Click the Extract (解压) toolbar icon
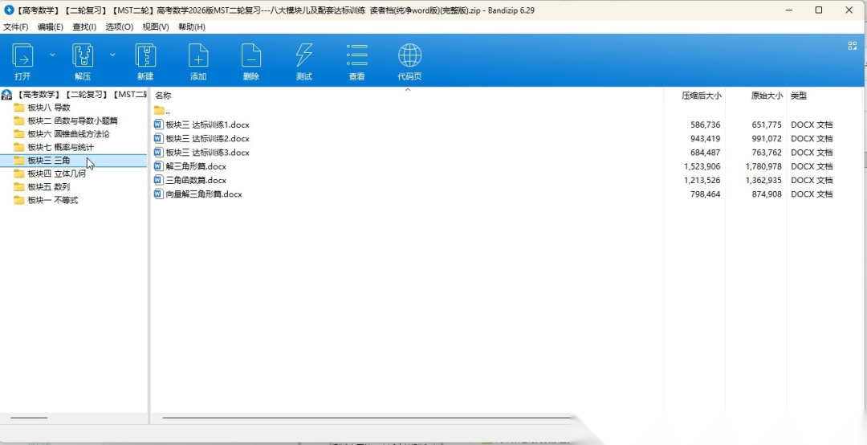The height and width of the screenshot is (445, 867). pyautogui.click(x=83, y=56)
